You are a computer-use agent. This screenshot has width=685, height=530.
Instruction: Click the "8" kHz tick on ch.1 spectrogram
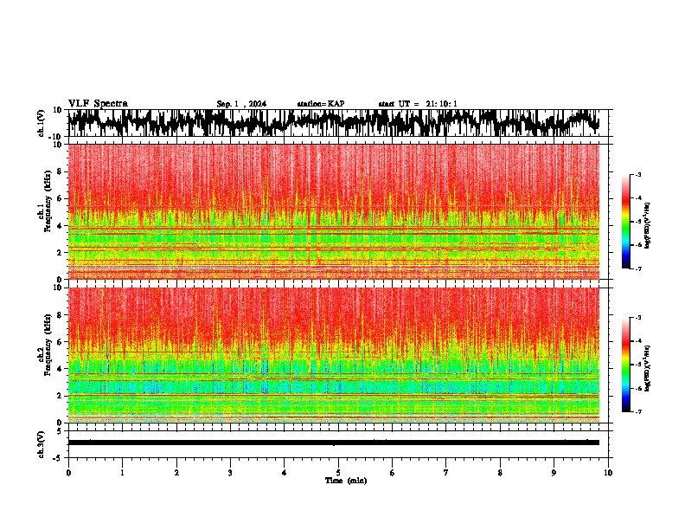point(60,171)
